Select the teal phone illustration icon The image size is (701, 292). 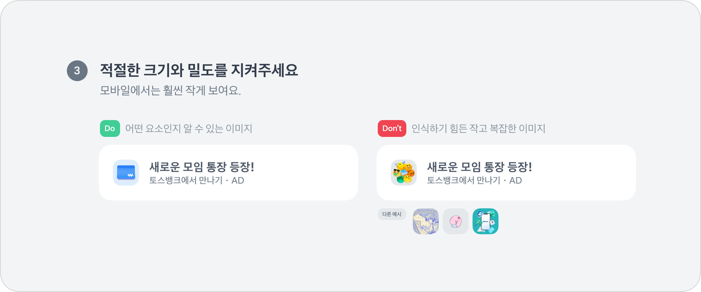point(486,221)
